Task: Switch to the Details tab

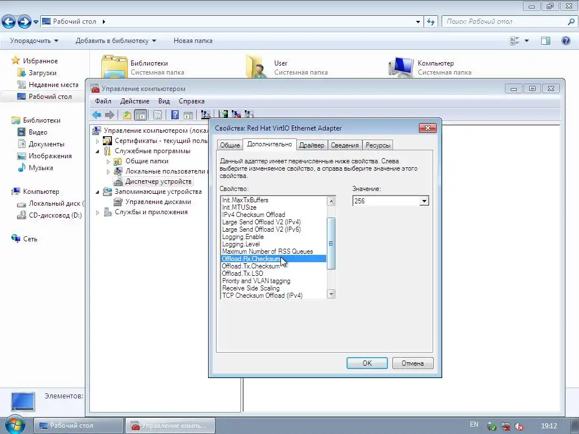Action: [344, 145]
